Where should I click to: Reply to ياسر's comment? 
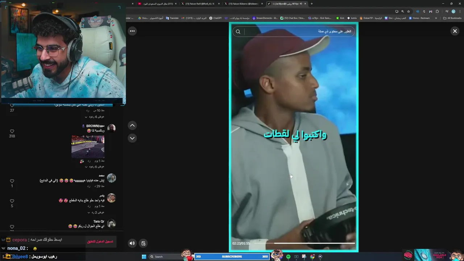pos(88,206)
